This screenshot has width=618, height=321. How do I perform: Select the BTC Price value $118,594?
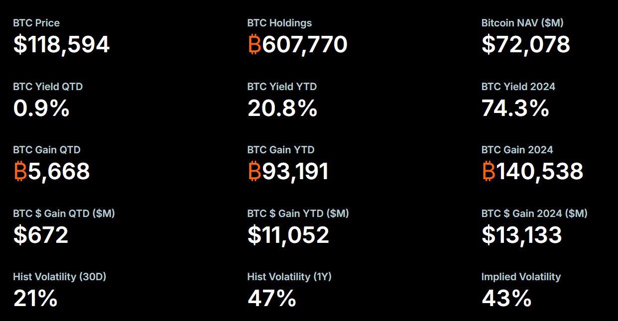(x=61, y=45)
